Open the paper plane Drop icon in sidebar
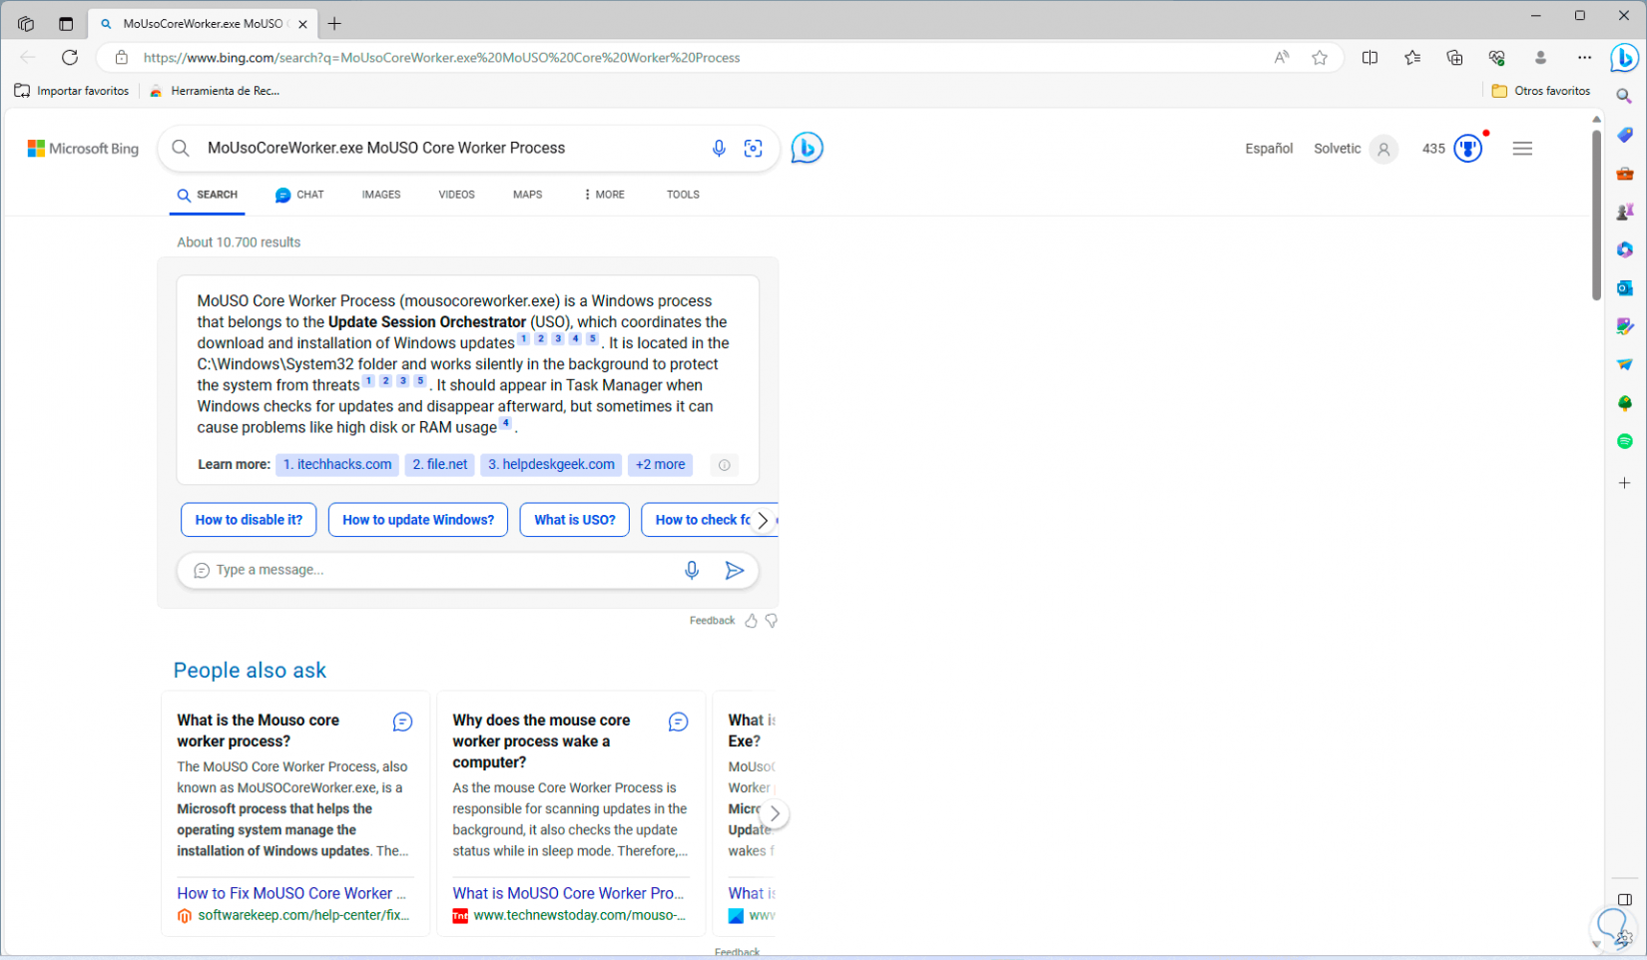The image size is (1647, 960). point(1625,365)
